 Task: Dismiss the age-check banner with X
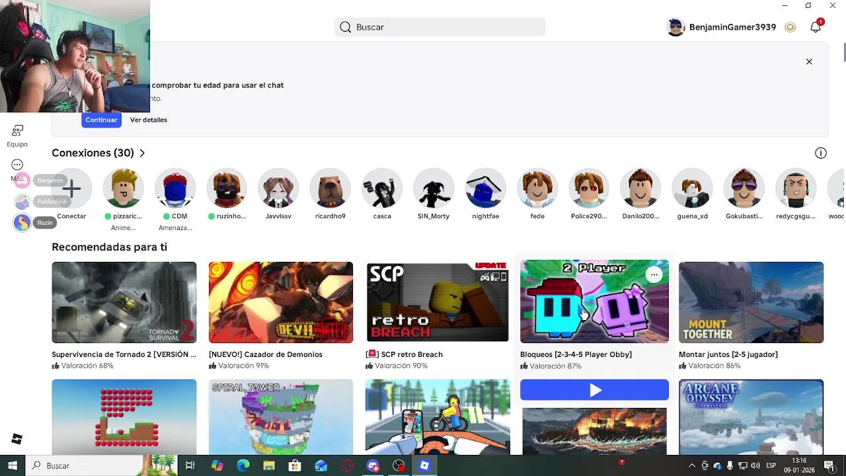809,61
